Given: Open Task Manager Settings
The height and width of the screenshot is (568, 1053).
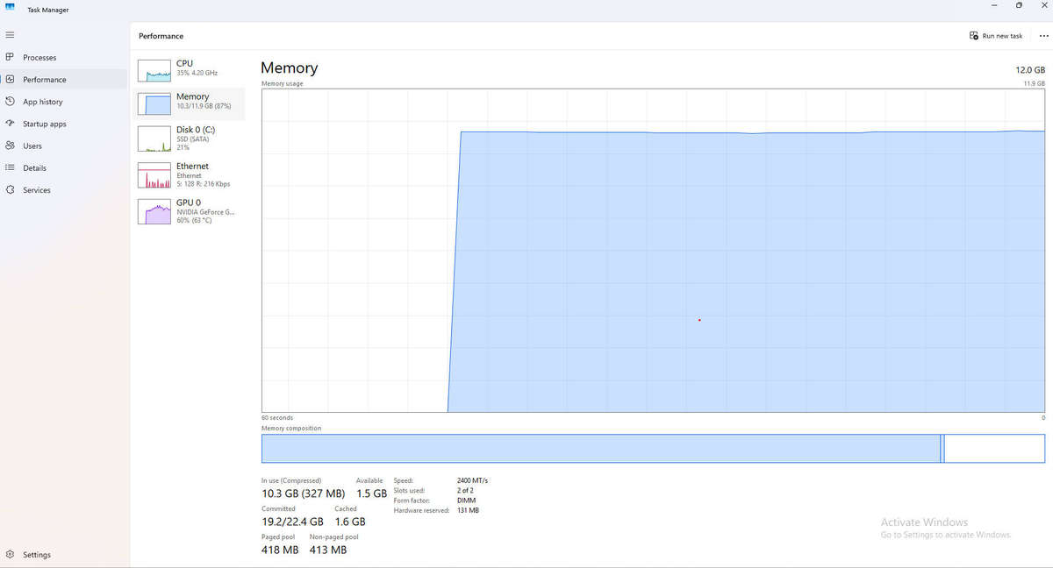Looking at the screenshot, I should 63,554.
